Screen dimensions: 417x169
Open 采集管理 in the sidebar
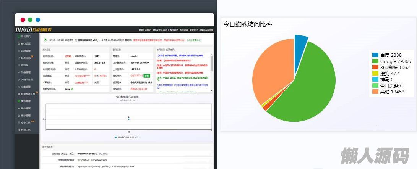click(26, 87)
